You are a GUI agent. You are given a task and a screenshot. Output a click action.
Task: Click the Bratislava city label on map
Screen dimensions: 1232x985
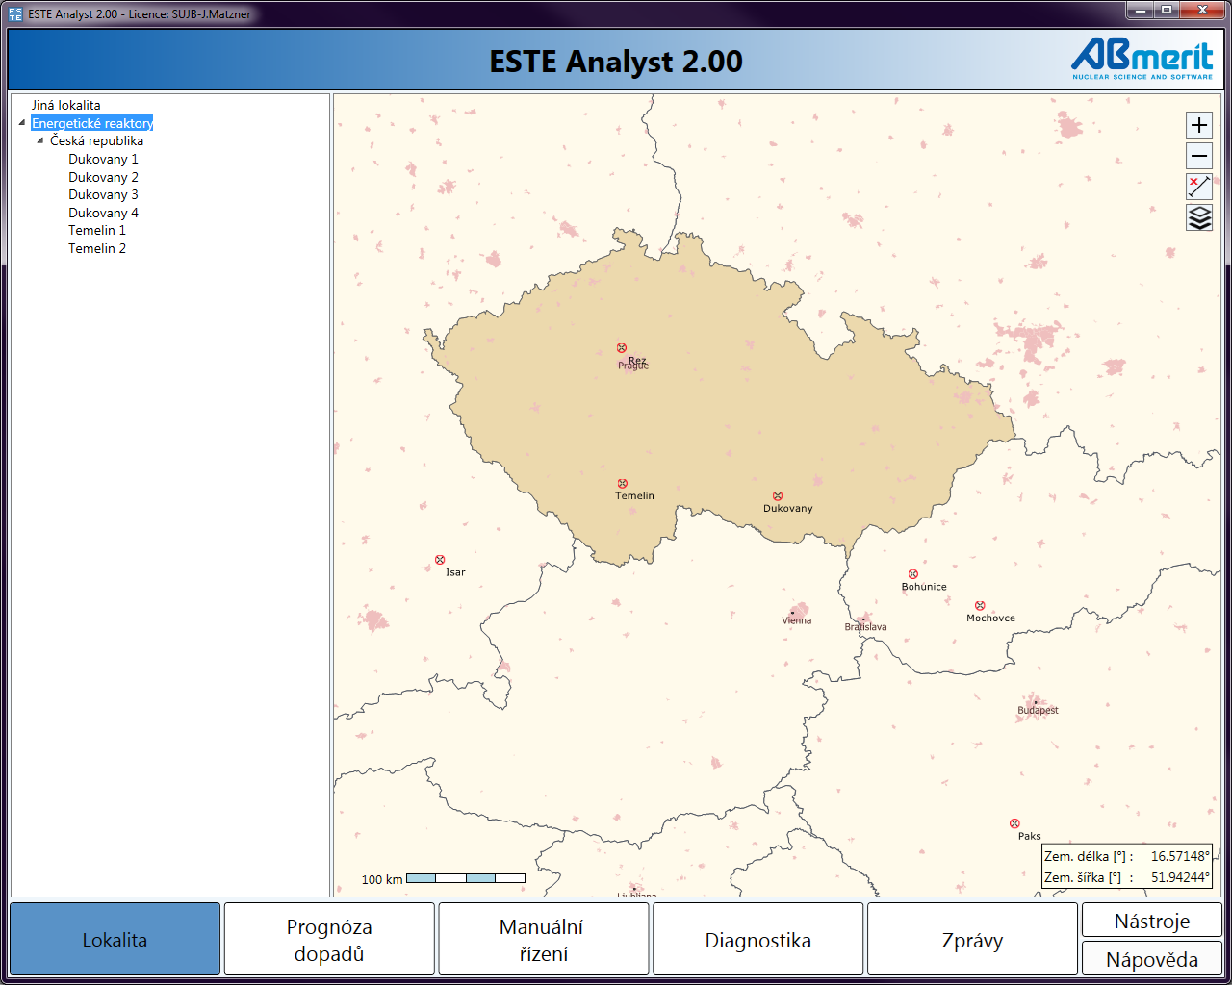pyautogui.click(x=866, y=627)
